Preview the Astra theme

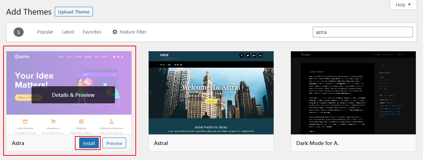point(114,143)
